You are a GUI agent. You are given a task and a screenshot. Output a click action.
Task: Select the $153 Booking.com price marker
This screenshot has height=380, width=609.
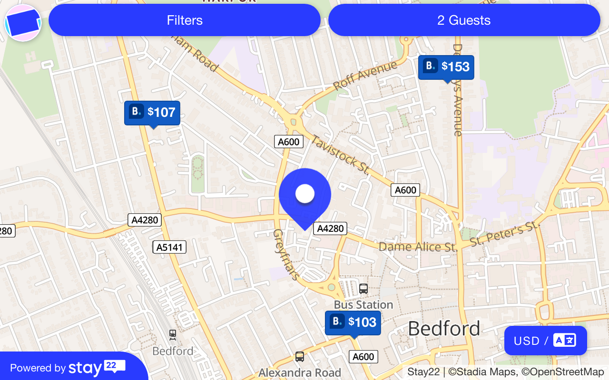tap(446, 67)
